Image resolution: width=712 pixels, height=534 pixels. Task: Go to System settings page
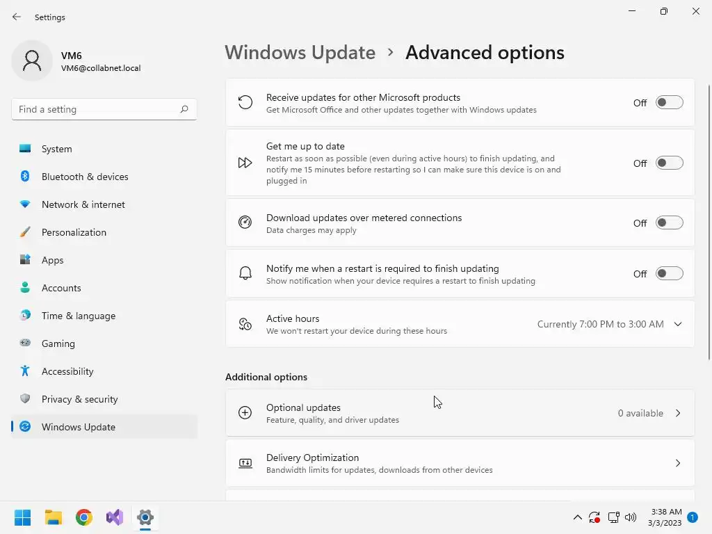[x=104, y=149]
